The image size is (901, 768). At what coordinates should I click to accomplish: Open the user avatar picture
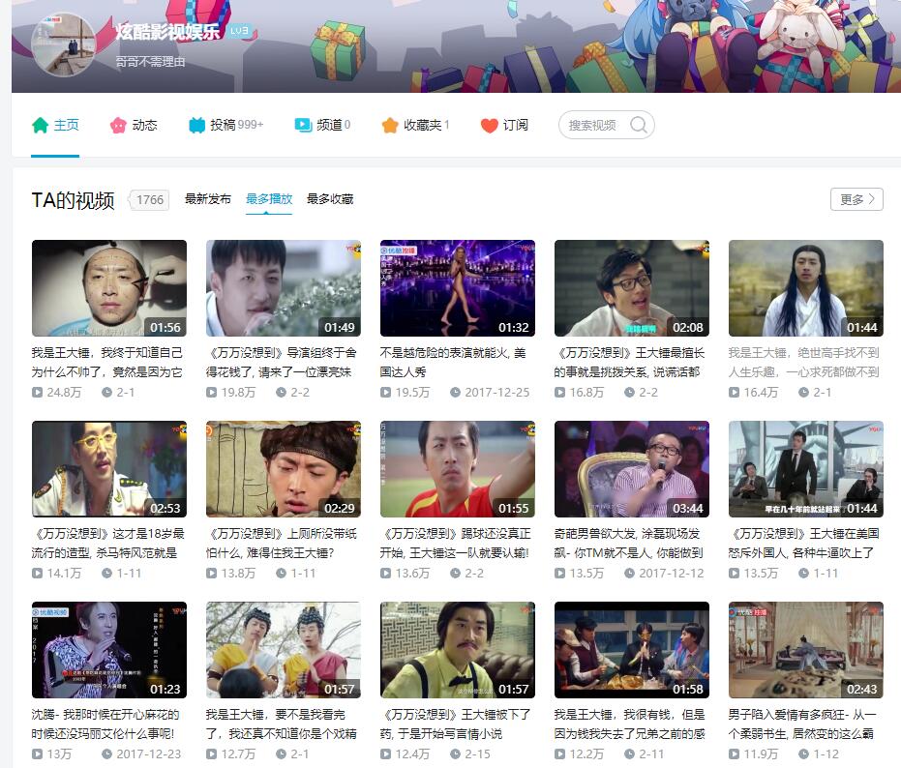63,44
